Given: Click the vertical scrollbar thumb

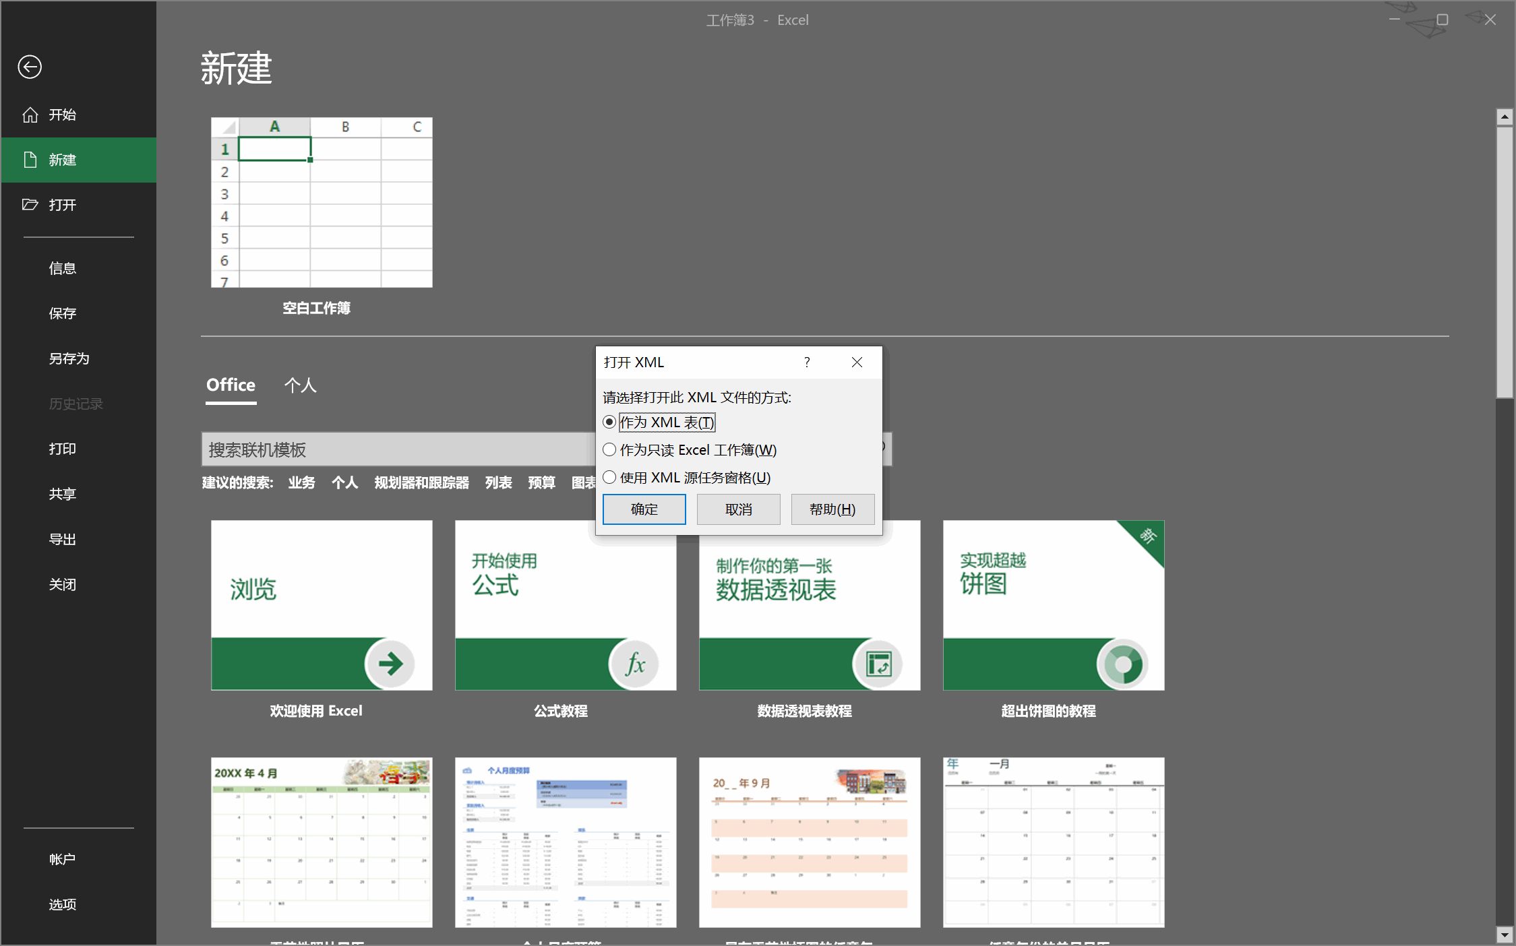Looking at the screenshot, I should click(x=1505, y=262).
